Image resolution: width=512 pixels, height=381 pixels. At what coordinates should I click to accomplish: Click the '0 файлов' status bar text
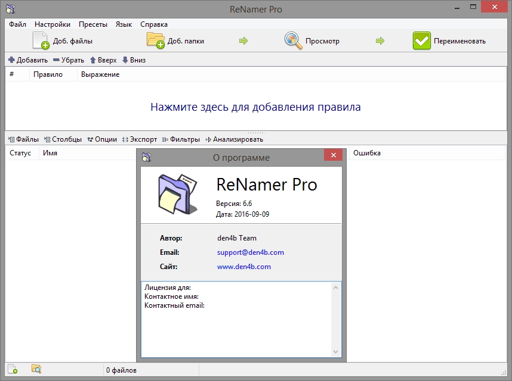tap(121, 370)
